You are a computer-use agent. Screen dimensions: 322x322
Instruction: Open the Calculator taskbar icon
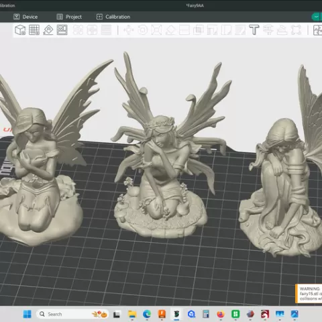click(206, 314)
